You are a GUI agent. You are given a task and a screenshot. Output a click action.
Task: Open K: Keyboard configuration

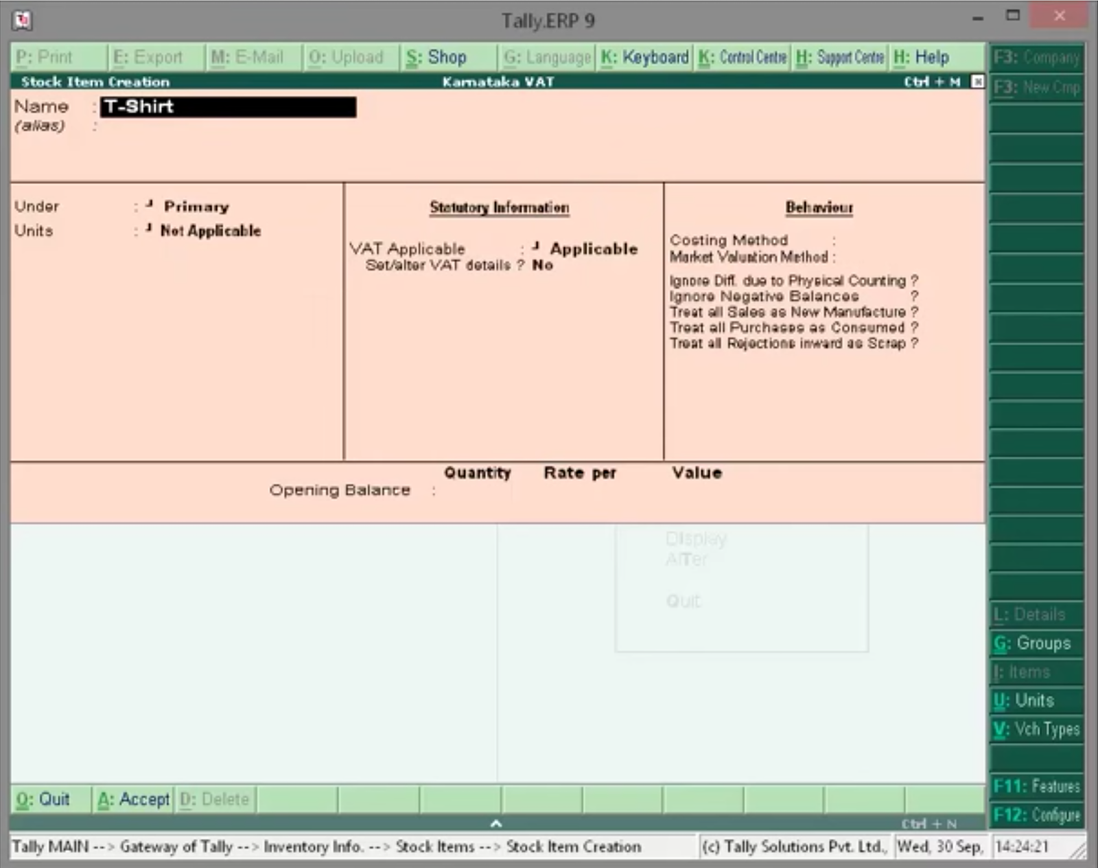(644, 57)
